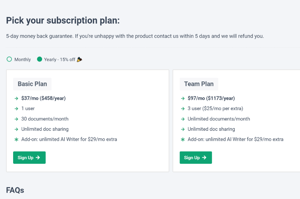The height and width of the screenshot is (199, 300).
Task: Click asterisk icon for Basic Plan add-on
Action: click(16, 139)
